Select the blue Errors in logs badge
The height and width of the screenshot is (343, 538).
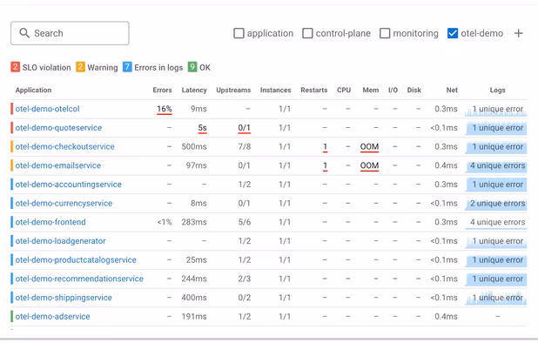pos(127,66)
